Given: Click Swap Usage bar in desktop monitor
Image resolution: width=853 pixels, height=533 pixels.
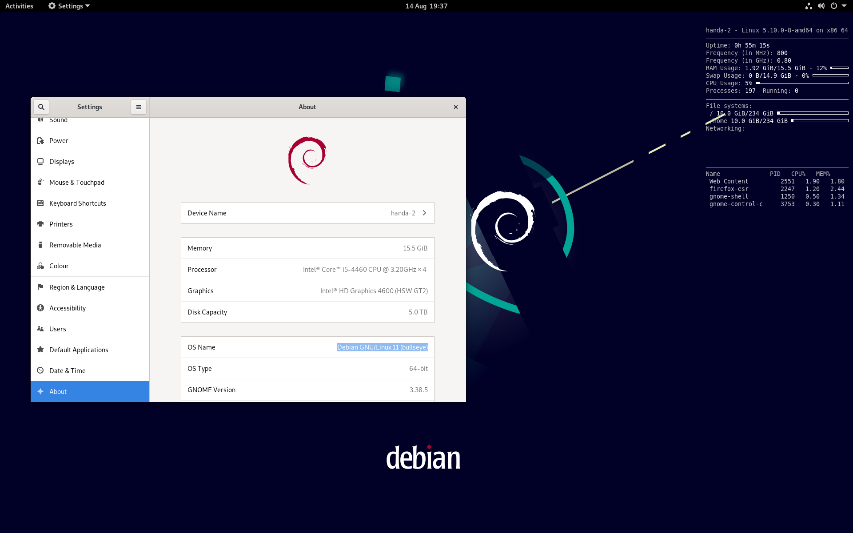Looking at the screenshot, I should [830, 76].
